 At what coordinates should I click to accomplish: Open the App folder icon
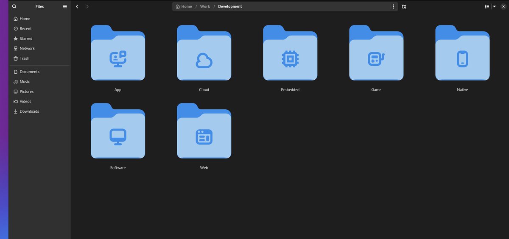[118, 53]
